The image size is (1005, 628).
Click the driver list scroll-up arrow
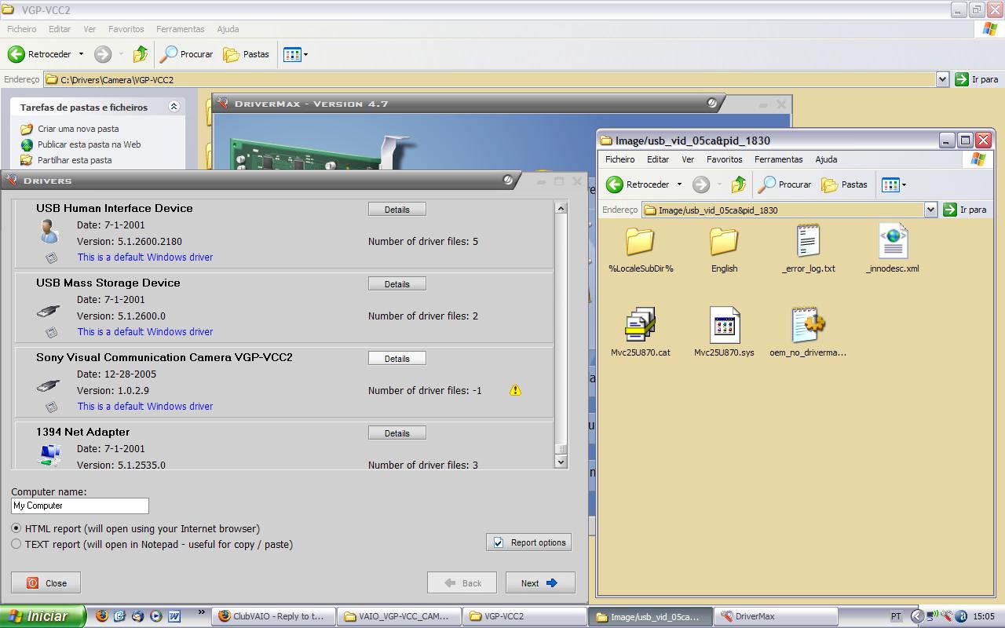click(561, 208)
